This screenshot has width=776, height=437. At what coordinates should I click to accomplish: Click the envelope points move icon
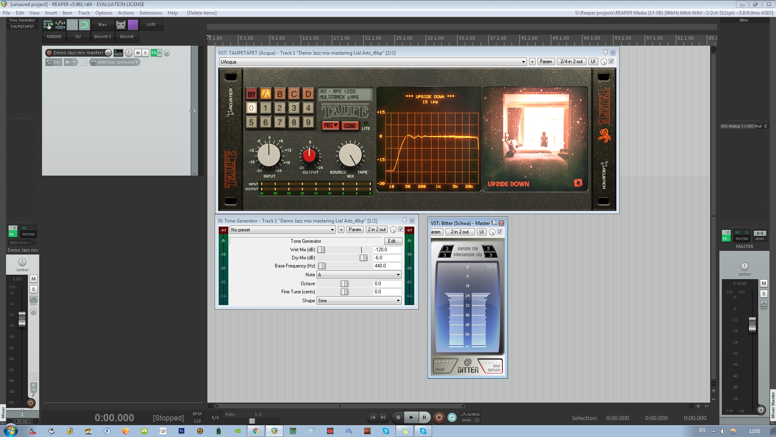click(60, 25)
